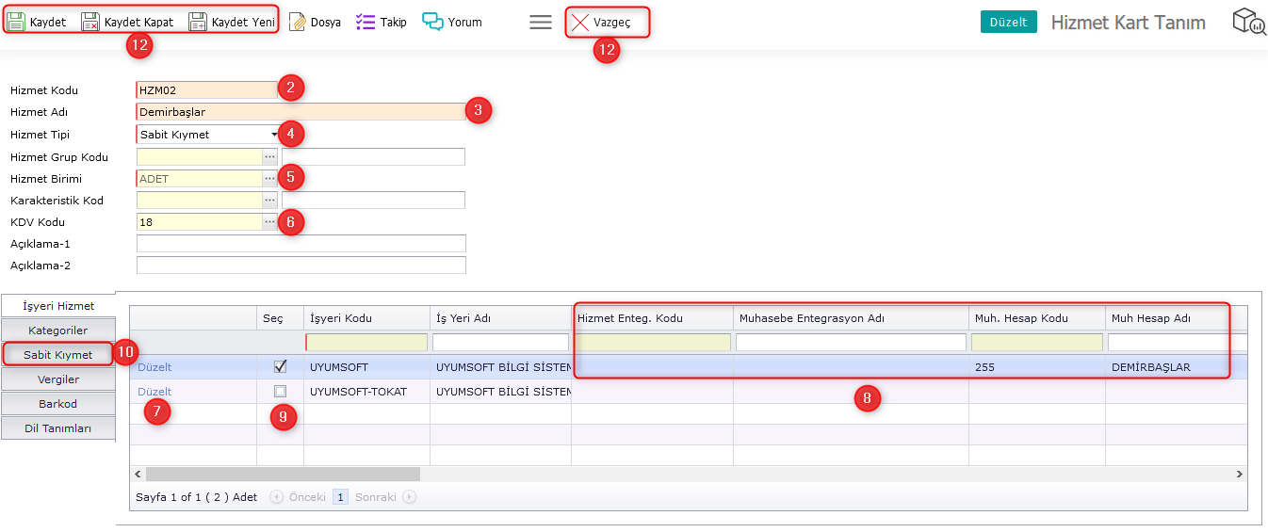Switch to the Sabit Kıymet tab
Image resolution: width=1268 pixels, height=532 pixels.
[58, 355]
